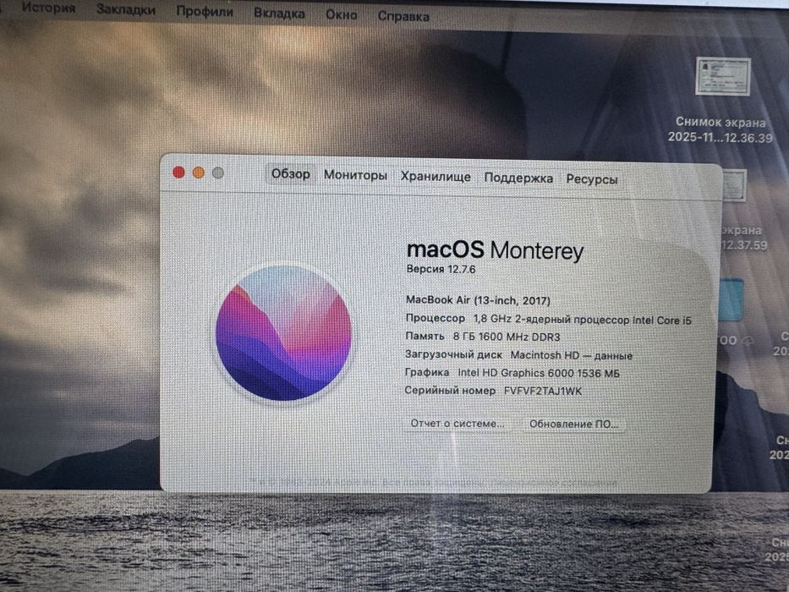Click the Отчет о системе button
Viewport: 789px width, 592px height.
[x=458, y=424]
